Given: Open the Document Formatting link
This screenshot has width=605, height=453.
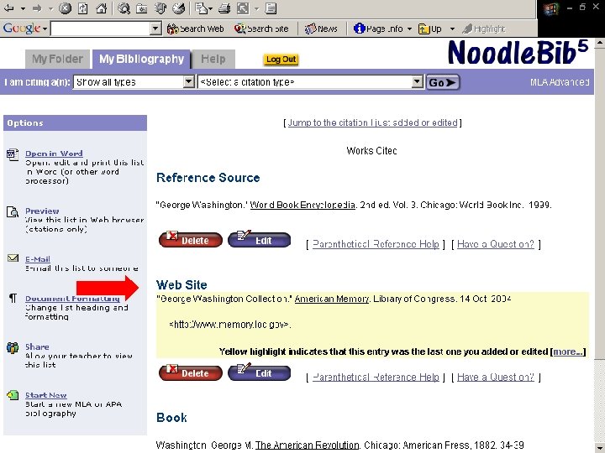Looking at the screenshot, I should pyautogui.click(x=72, y=298).
